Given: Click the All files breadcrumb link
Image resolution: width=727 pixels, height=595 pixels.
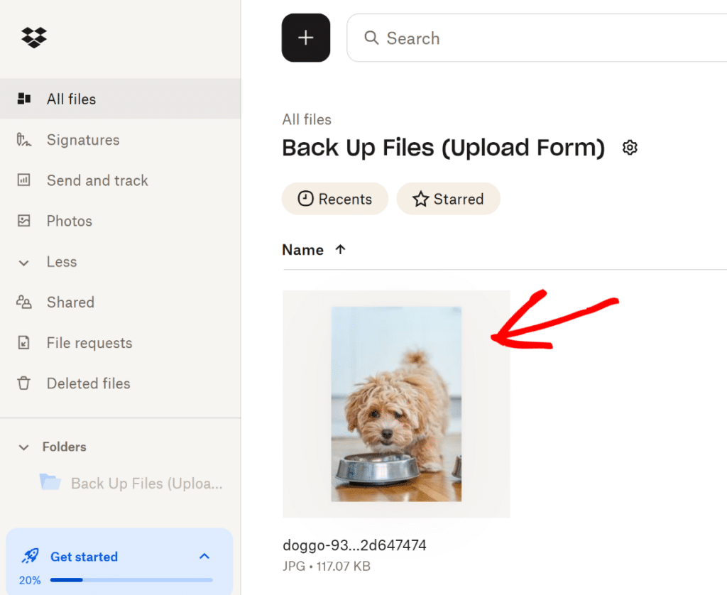Looking at the screenshot, I should click(x=307, y=119).
